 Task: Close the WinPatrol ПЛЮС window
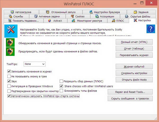(151, 3)
